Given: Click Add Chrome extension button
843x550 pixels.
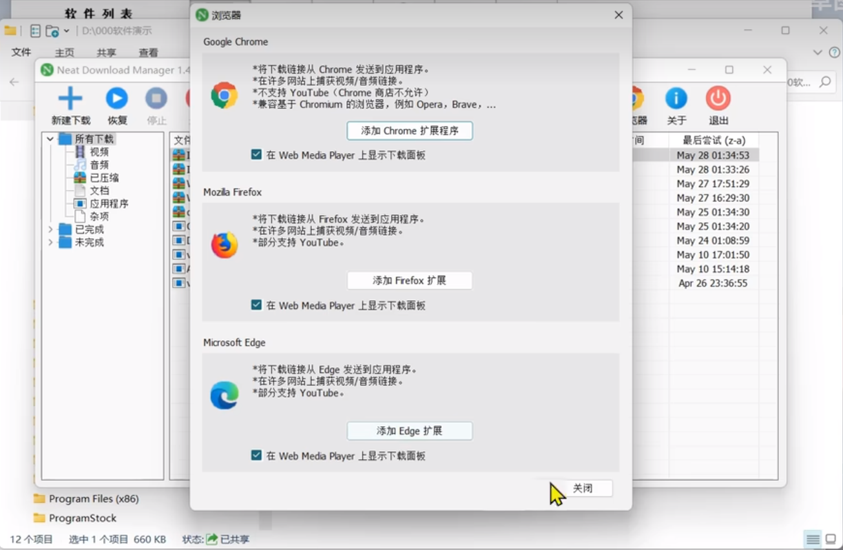Looking at the screenshot, I should pos(410,130).
